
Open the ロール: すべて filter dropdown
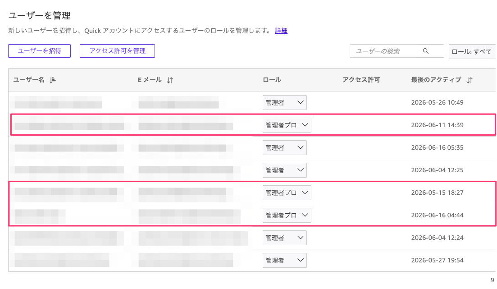coord(472,51)
